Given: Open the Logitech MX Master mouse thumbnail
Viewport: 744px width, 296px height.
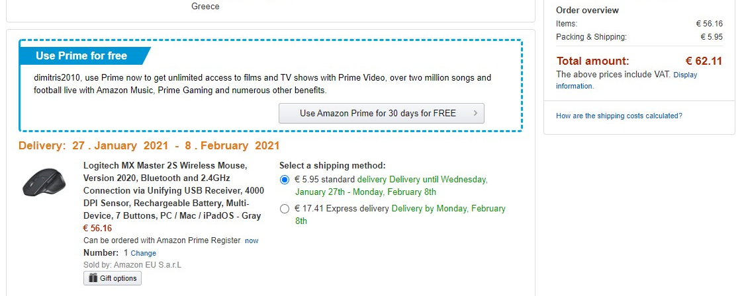Looking at the screenshot, I should click(x=44, y=180).
